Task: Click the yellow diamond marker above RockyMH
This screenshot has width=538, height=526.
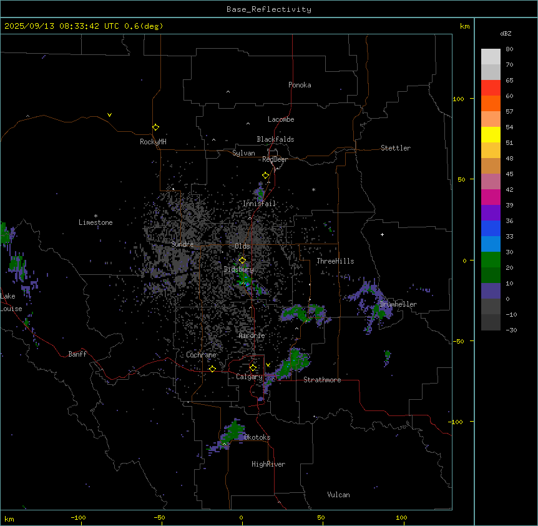Action: point(155,127)
